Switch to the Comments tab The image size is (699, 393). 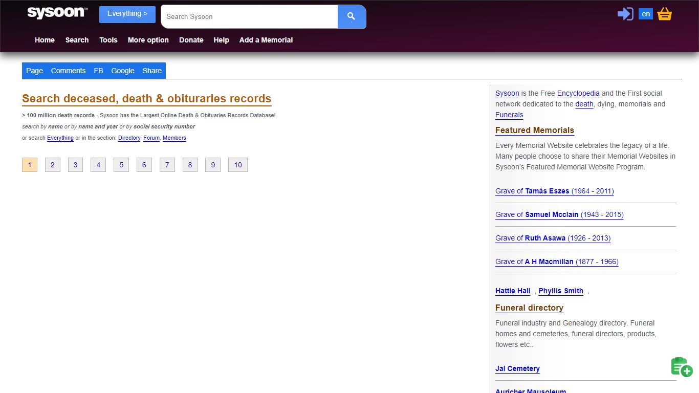click(68, 71)
